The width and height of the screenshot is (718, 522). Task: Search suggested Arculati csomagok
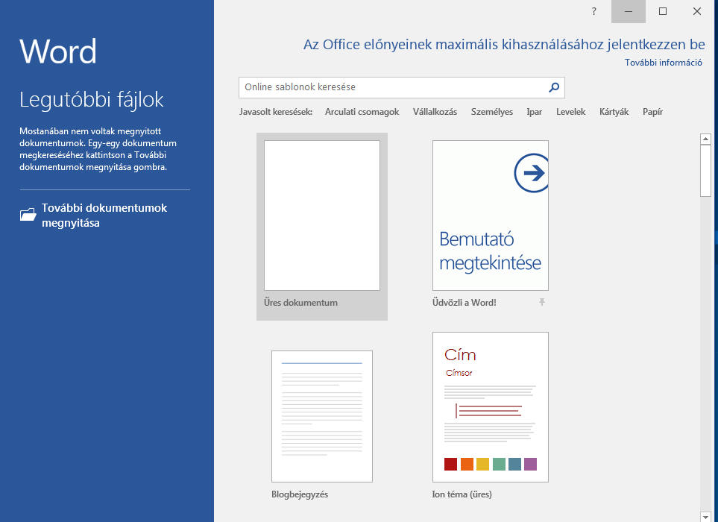362,112
